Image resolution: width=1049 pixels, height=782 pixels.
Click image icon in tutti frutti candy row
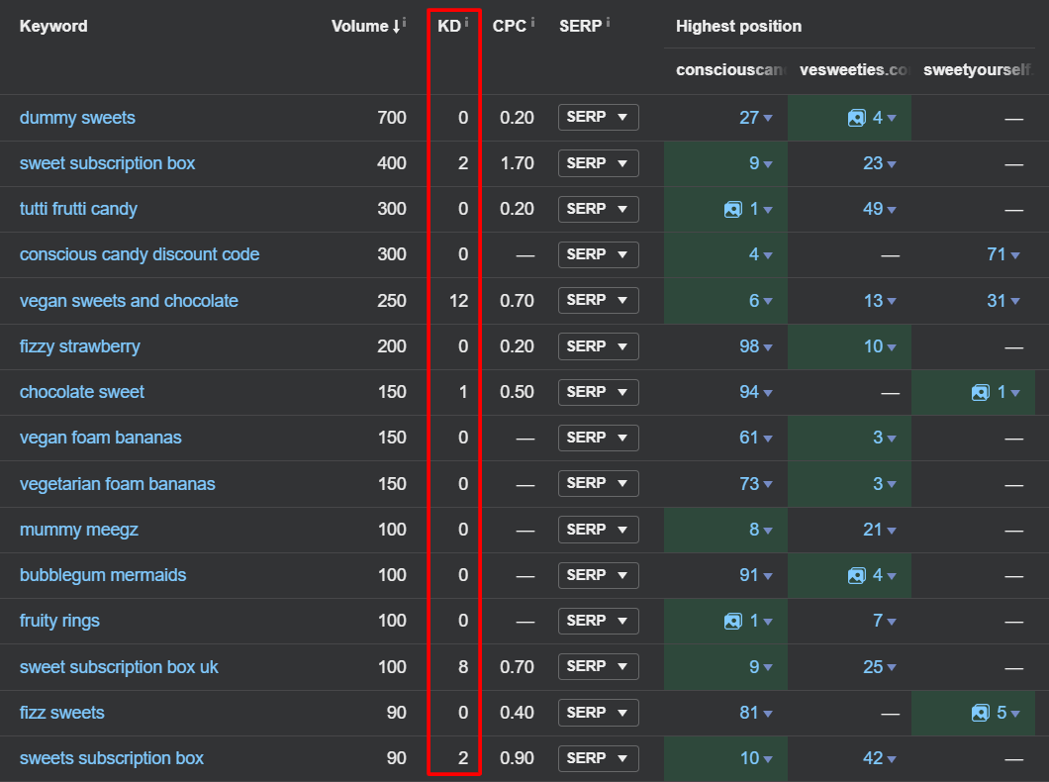pyautogui.click(x=732, y=209)
